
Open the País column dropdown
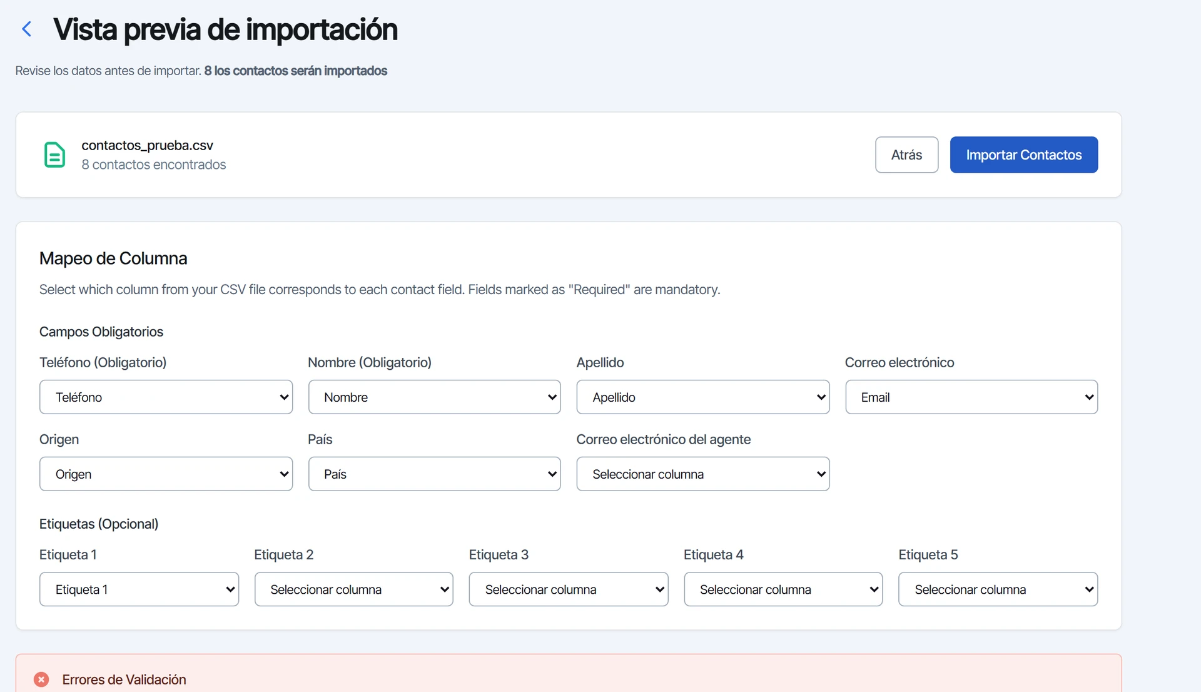click(x=434, y=474)
